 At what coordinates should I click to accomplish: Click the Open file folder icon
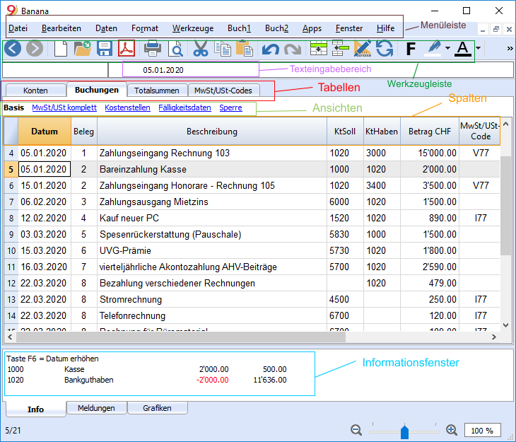tap(82, 49)
